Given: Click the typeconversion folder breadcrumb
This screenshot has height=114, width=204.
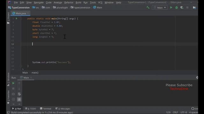Looking at the screenshot, I should [x=80, y=8].
